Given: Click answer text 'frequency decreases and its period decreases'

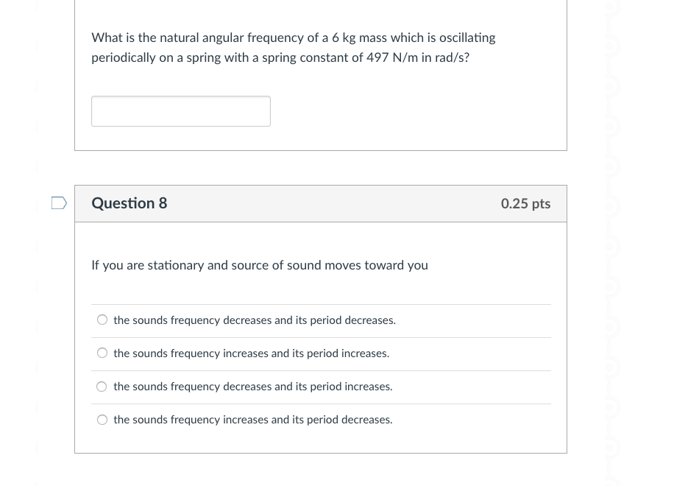Looking at the screenshot, I should click(255, 320).
